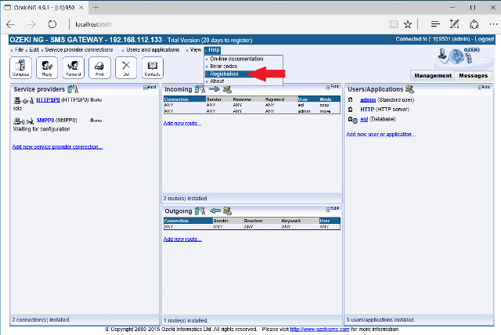The image size is (501, 335).
Task: Choose Error codes in Help menu
Action: tap(223, 67)
